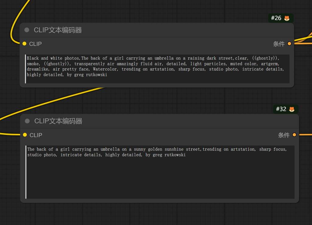Click the yellow CLIP input port on node #32
The width and height of the screenshot is (312, 225).
coord(25,135)
